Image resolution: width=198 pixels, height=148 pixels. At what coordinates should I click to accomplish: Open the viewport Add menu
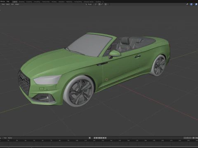click(12, 4)
